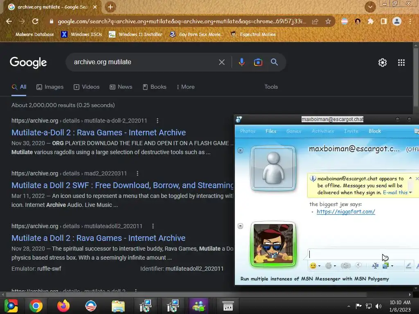The height and width of the screenshot is (314, 419).
Task: Open emoticon picker in MSN chat
Action: (x=313, y=266)
